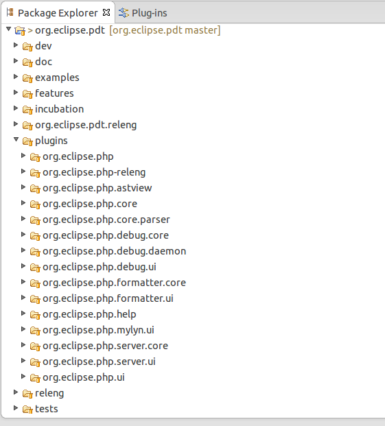The width and height of the screenshot is (385, 426).
Task: Close the Package Explorer tab
Action: [x=106, y=12]
